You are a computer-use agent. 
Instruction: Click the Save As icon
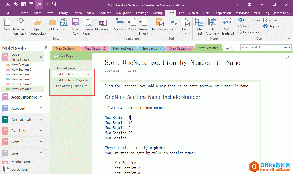pyautogui.click(x=75, y=22)
